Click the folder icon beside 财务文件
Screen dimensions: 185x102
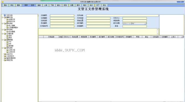click(7, 21)
